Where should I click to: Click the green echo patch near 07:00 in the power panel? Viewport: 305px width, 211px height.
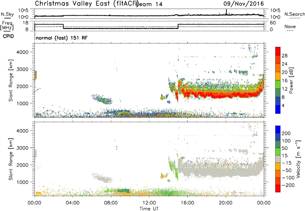coord(102,99)
